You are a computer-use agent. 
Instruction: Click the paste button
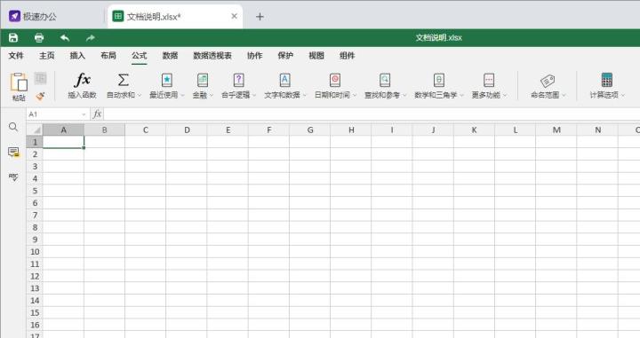click(19, 87)
